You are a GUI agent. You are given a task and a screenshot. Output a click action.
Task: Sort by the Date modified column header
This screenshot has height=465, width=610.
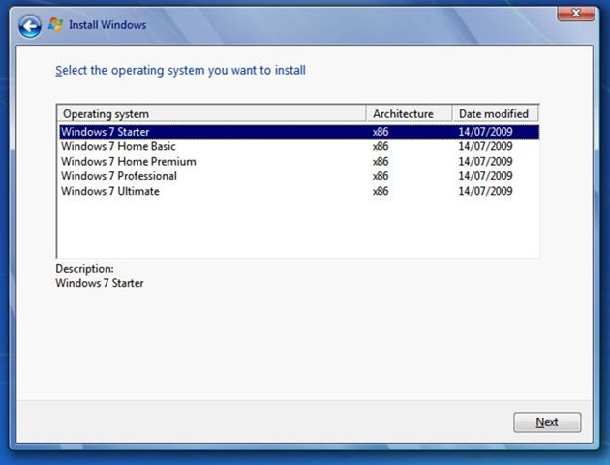point(495,113)
